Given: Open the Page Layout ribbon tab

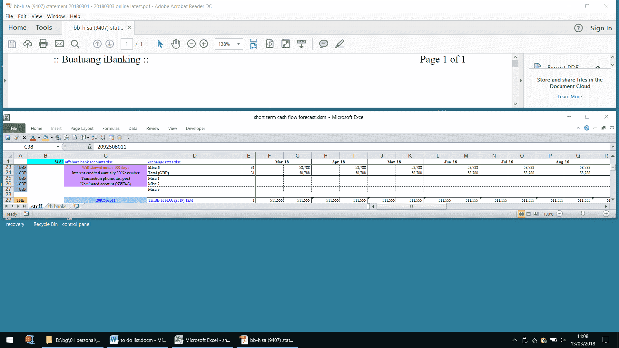Looking at the screenshot, I should [x=82, y=128].
